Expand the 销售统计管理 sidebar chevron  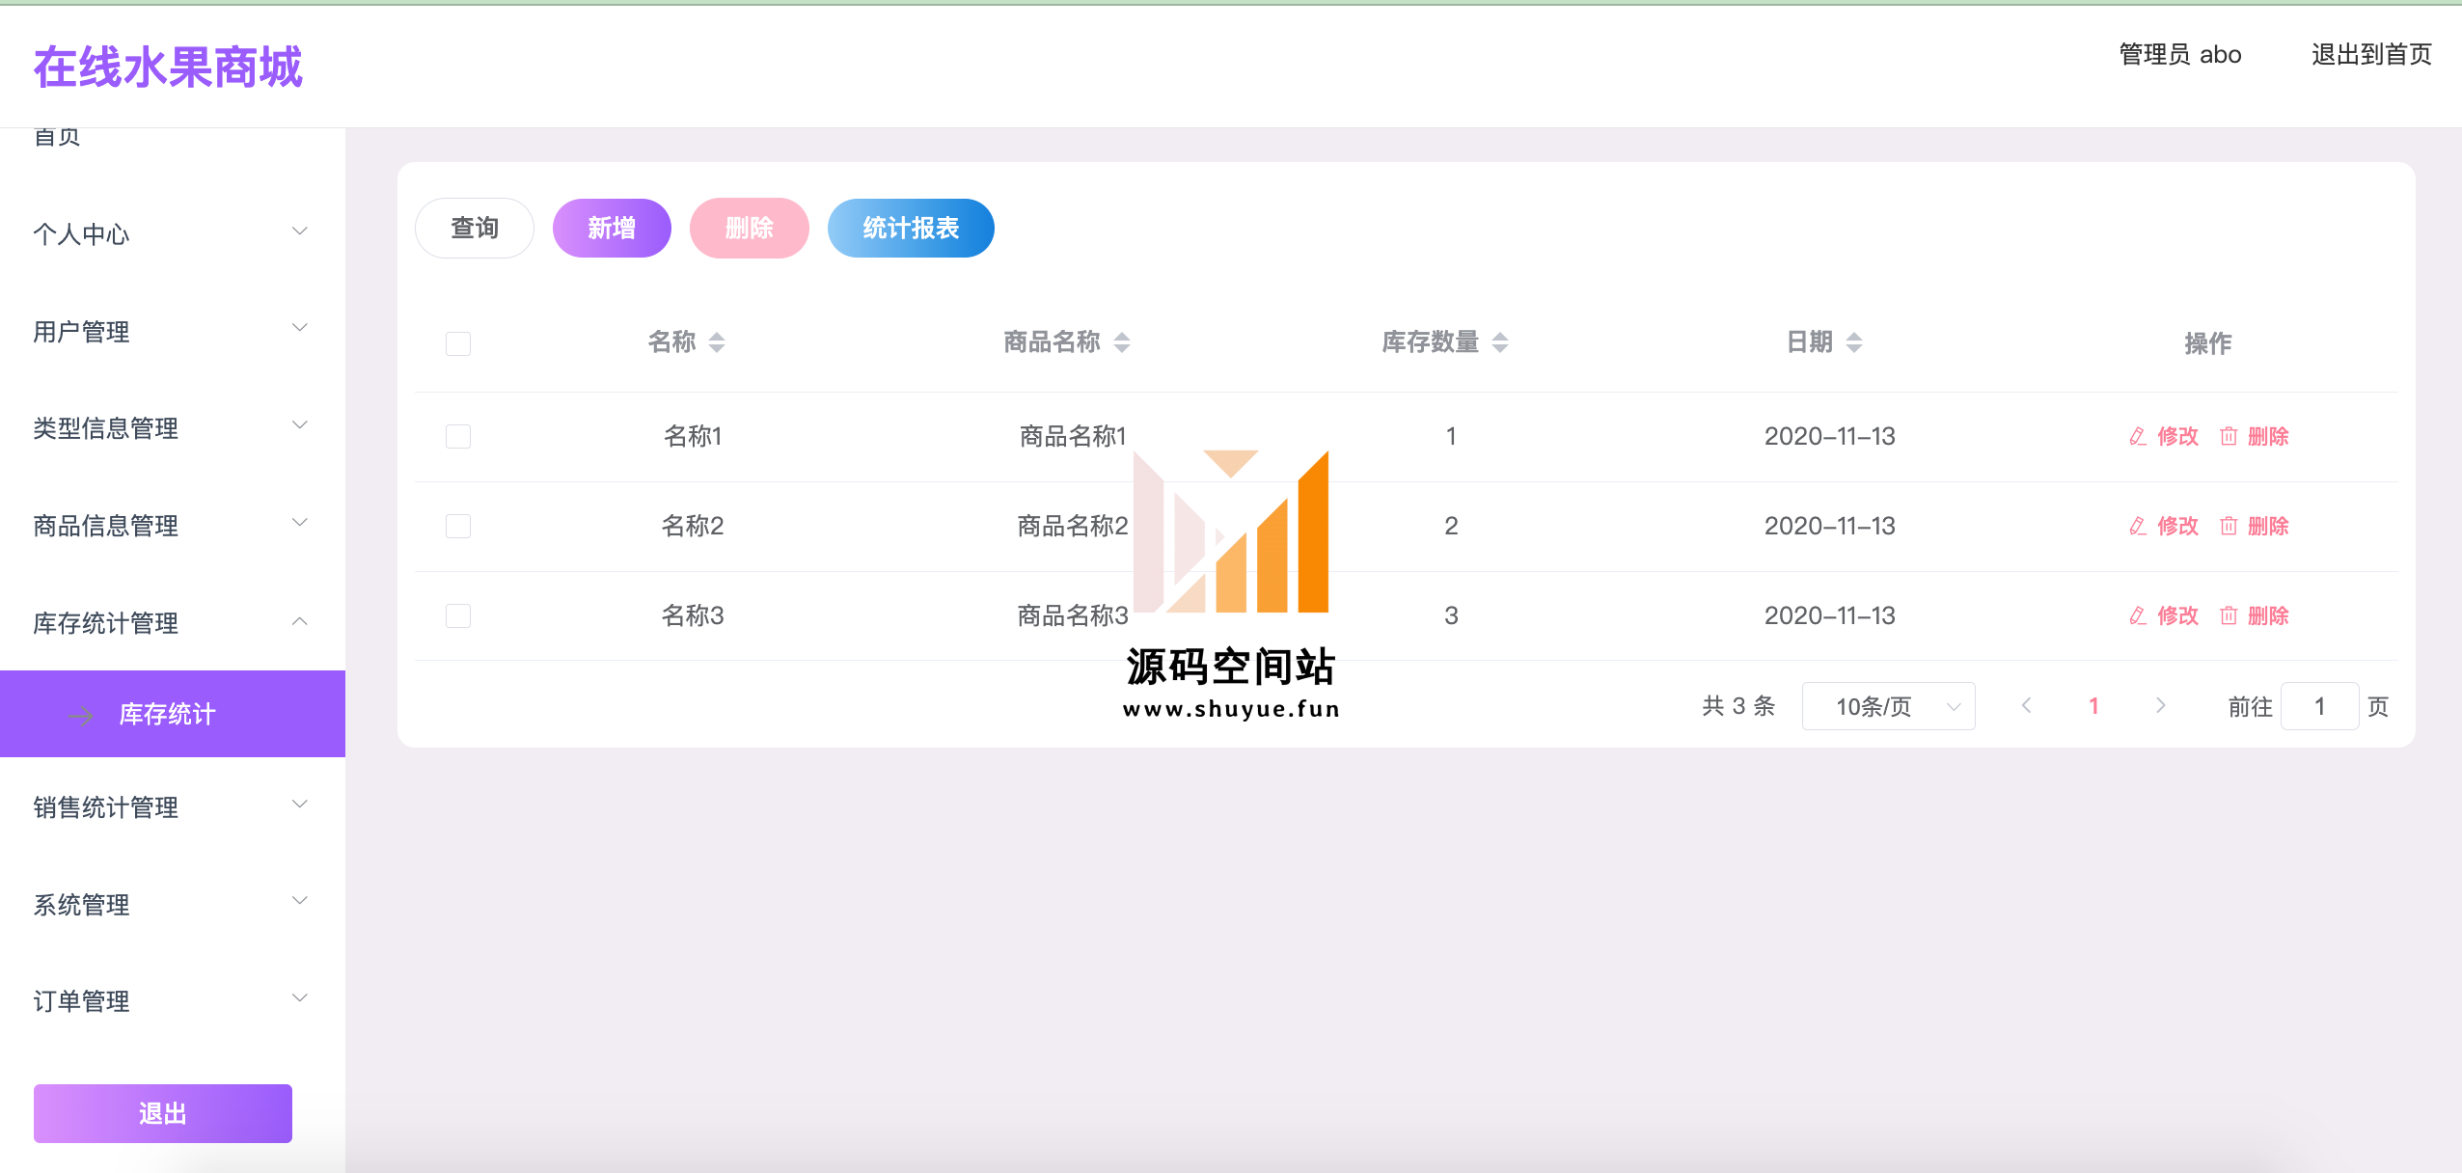coord(300,805)
